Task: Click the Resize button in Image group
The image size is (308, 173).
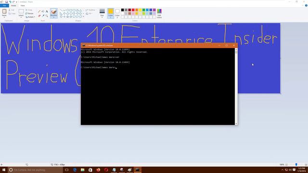Action: (x=29, y=13)
